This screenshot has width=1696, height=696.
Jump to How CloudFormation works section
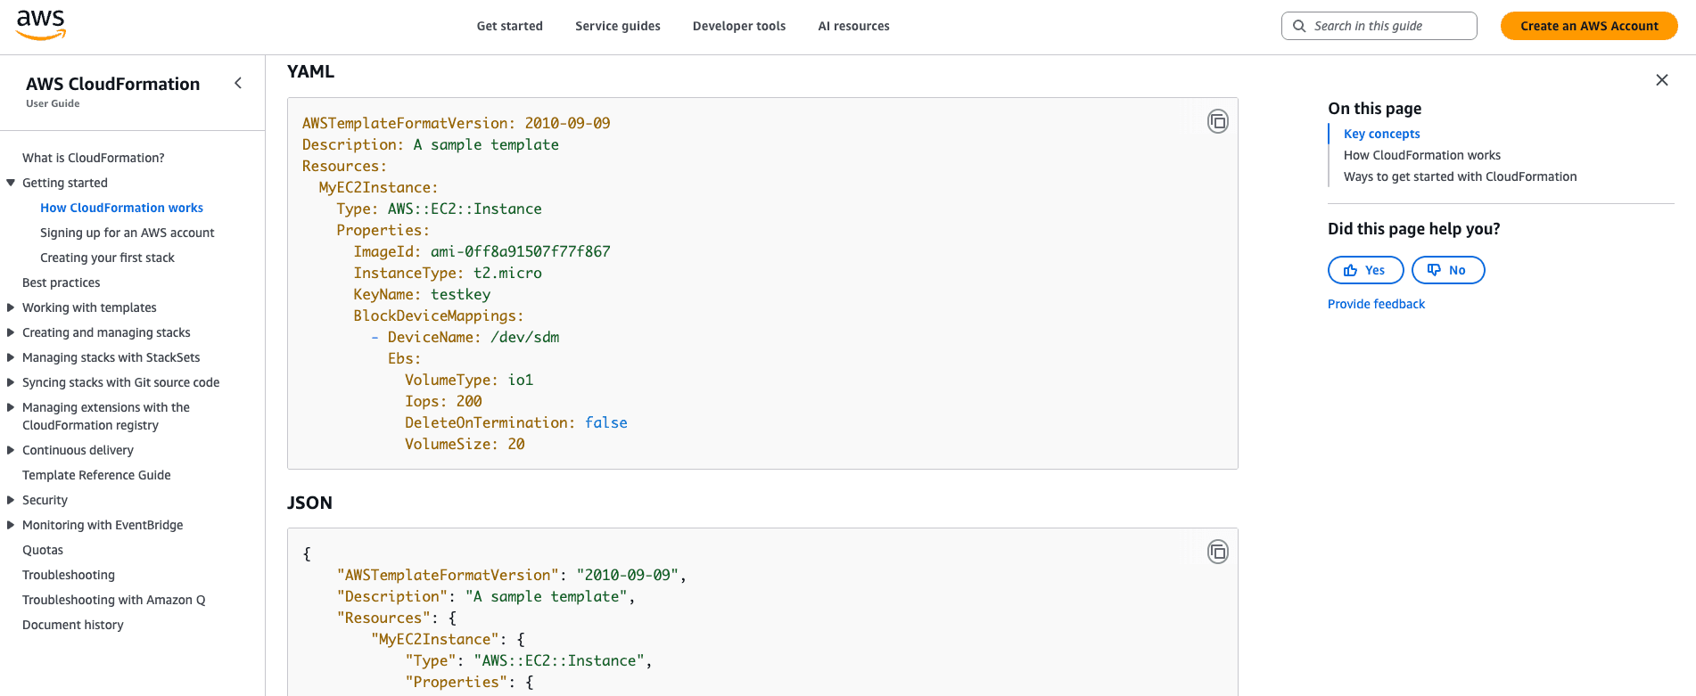pos(1421,155)
